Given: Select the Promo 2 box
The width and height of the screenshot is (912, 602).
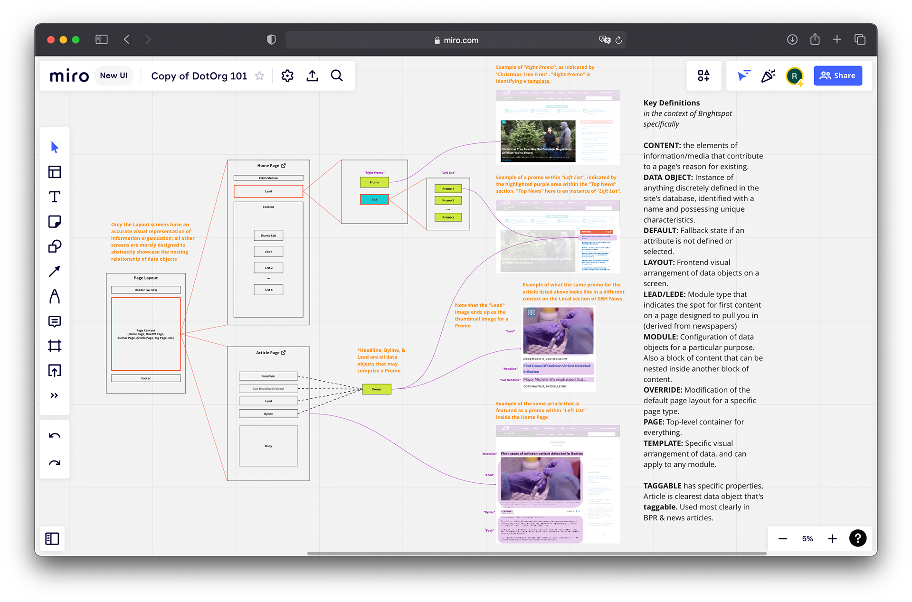Looking at the screenshot, I should click(x=448, y=200).
